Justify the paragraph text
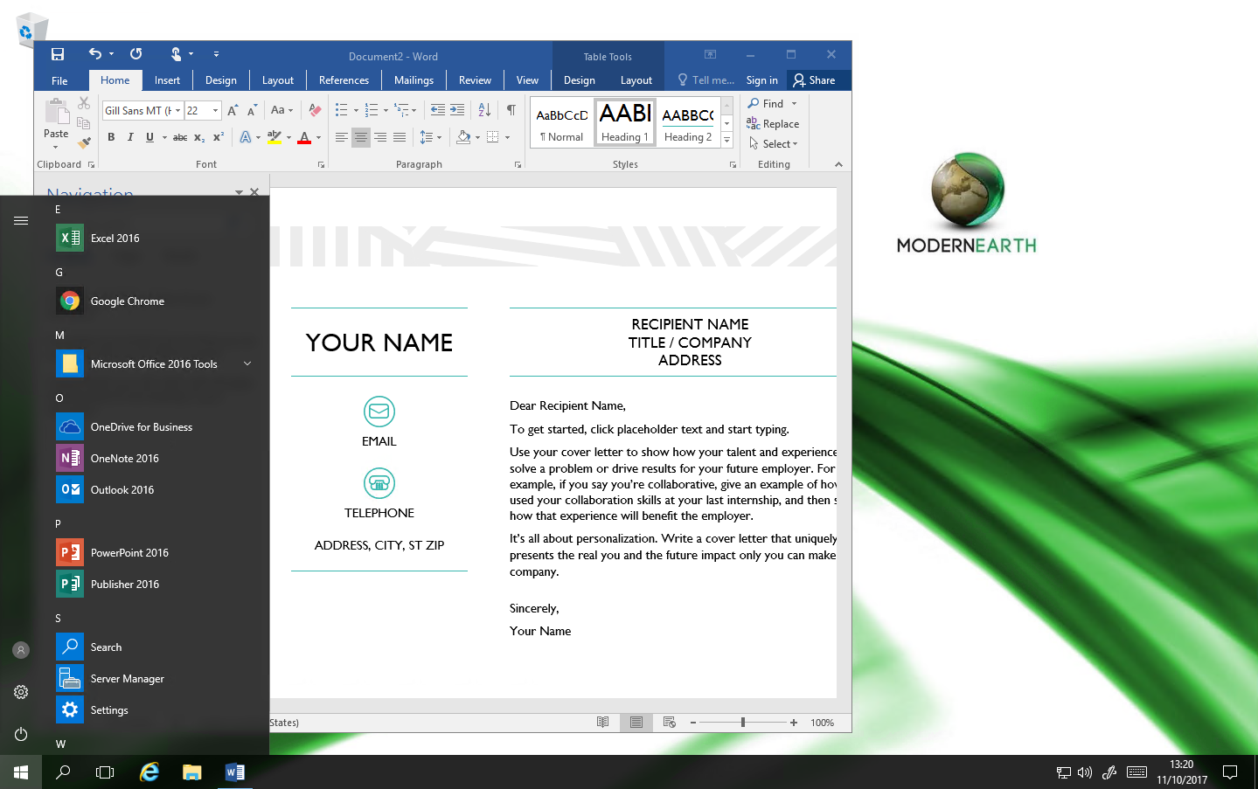 (400, 137)
